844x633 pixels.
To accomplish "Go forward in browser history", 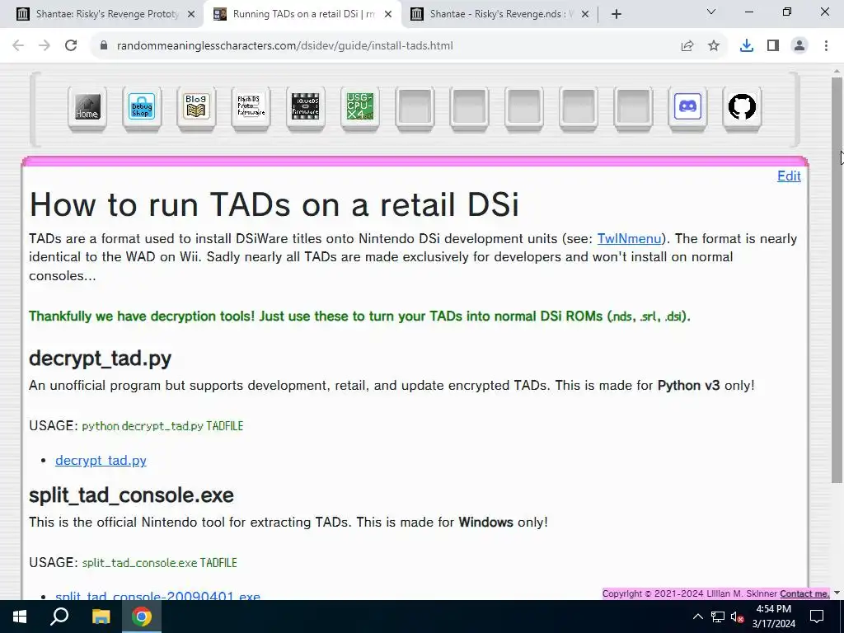I will coord(45,46).
